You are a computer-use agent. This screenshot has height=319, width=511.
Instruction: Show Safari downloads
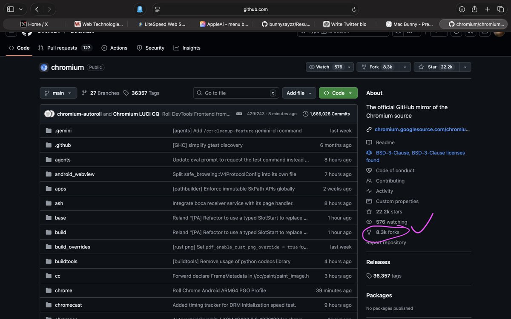point(462,9)
